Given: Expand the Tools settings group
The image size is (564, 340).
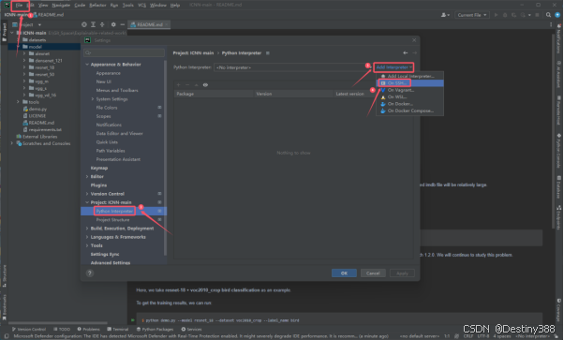Looking at the screenshot, I should coord(87,245).
